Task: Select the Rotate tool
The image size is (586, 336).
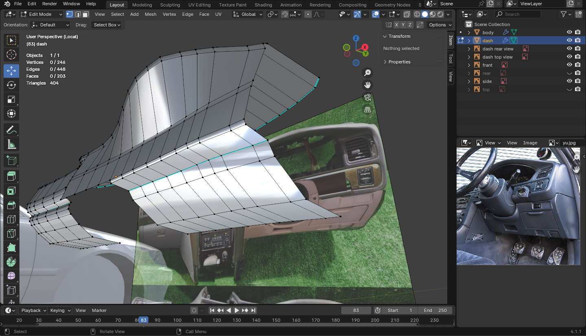Action: point(11,85)
